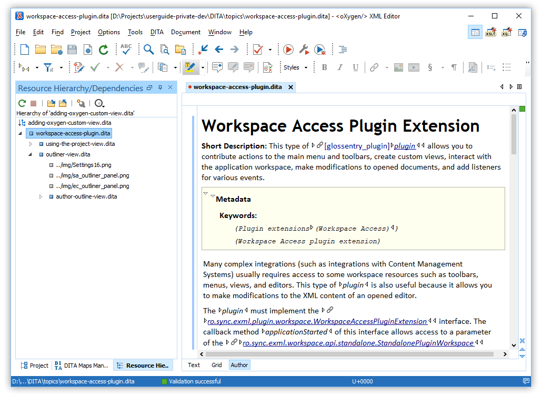Viewport: 542px width, 395px height.
Task: Click the Find in Files icon
Action: pyautogui.click(x=165, y=50)
